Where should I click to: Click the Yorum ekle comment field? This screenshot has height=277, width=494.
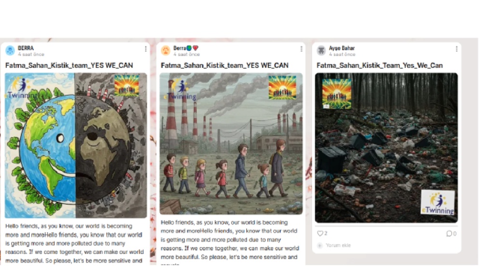tap(338, 245)
